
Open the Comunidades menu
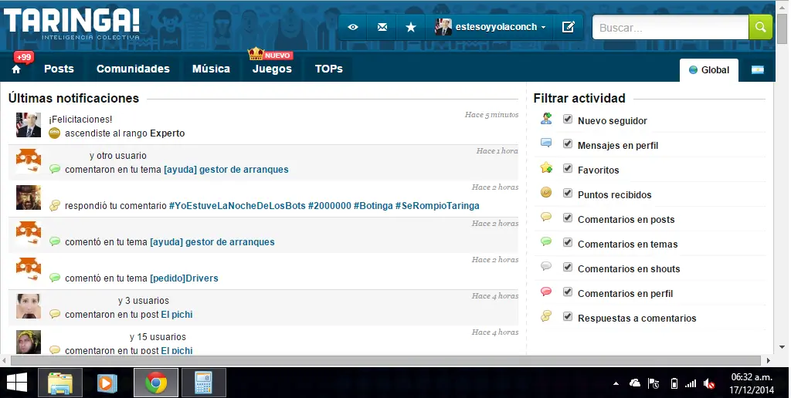(133, 69)
